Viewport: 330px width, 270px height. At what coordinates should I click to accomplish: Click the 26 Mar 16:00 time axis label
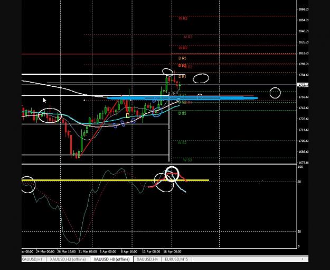[x=67, y=251]
